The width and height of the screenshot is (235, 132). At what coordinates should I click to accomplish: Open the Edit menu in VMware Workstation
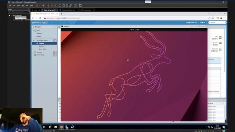(x=14, y=5)
